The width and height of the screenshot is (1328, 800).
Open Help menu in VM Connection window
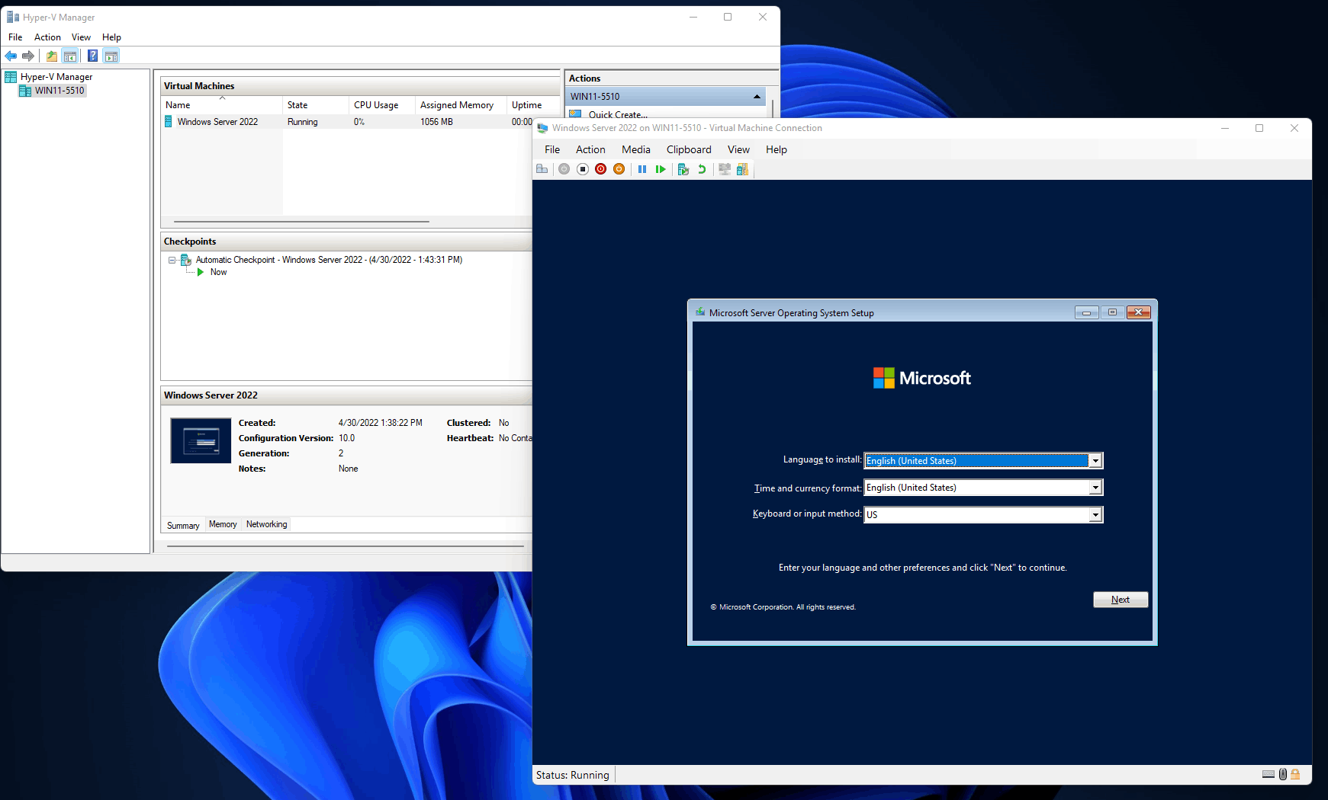[777, 150]
